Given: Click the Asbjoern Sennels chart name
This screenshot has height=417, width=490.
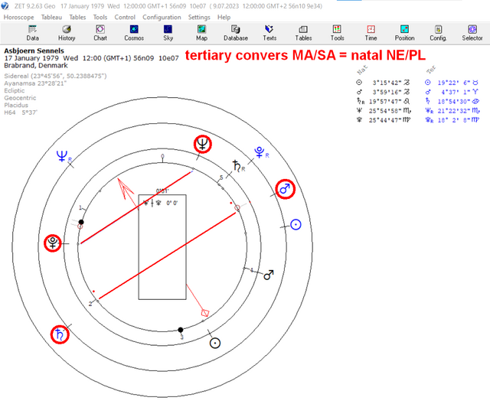Looking at the screenshot, I should [34, 50].
